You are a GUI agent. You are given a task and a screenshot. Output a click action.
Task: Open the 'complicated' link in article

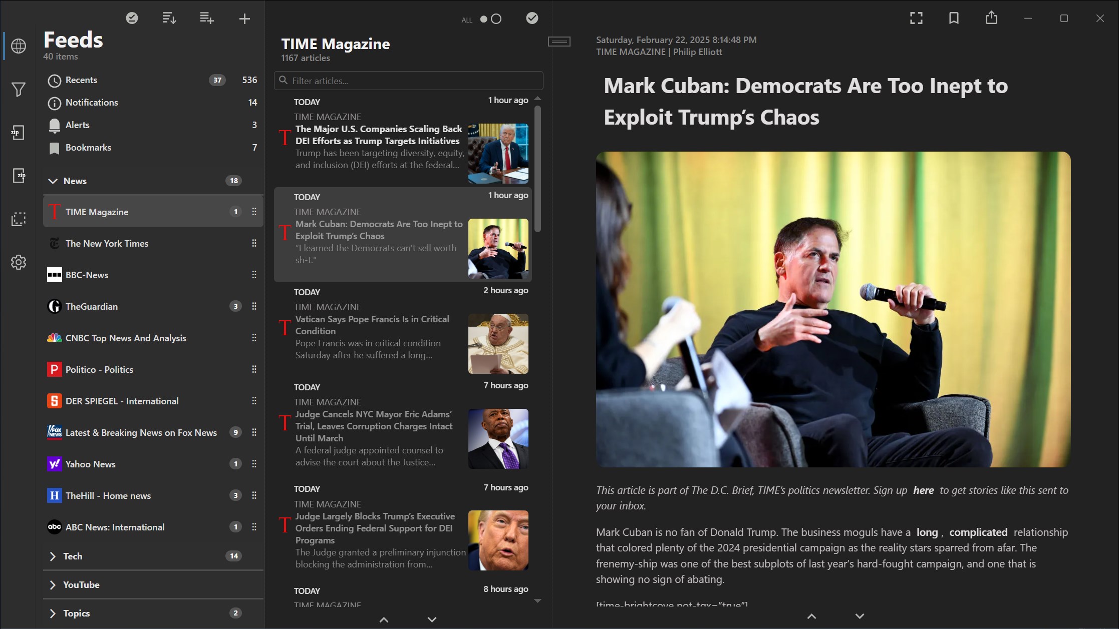pyautogui.click(x=978, y=532)
